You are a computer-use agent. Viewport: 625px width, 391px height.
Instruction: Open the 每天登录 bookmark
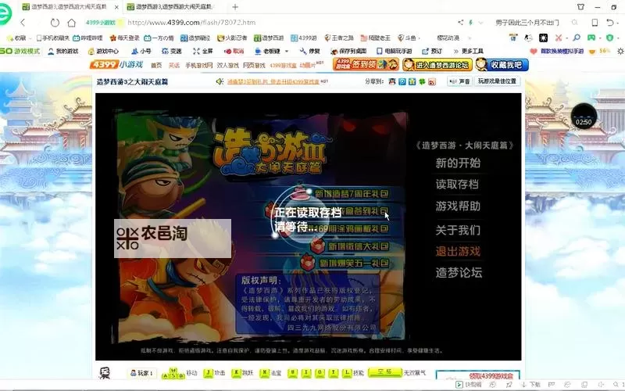pos(124,38)
